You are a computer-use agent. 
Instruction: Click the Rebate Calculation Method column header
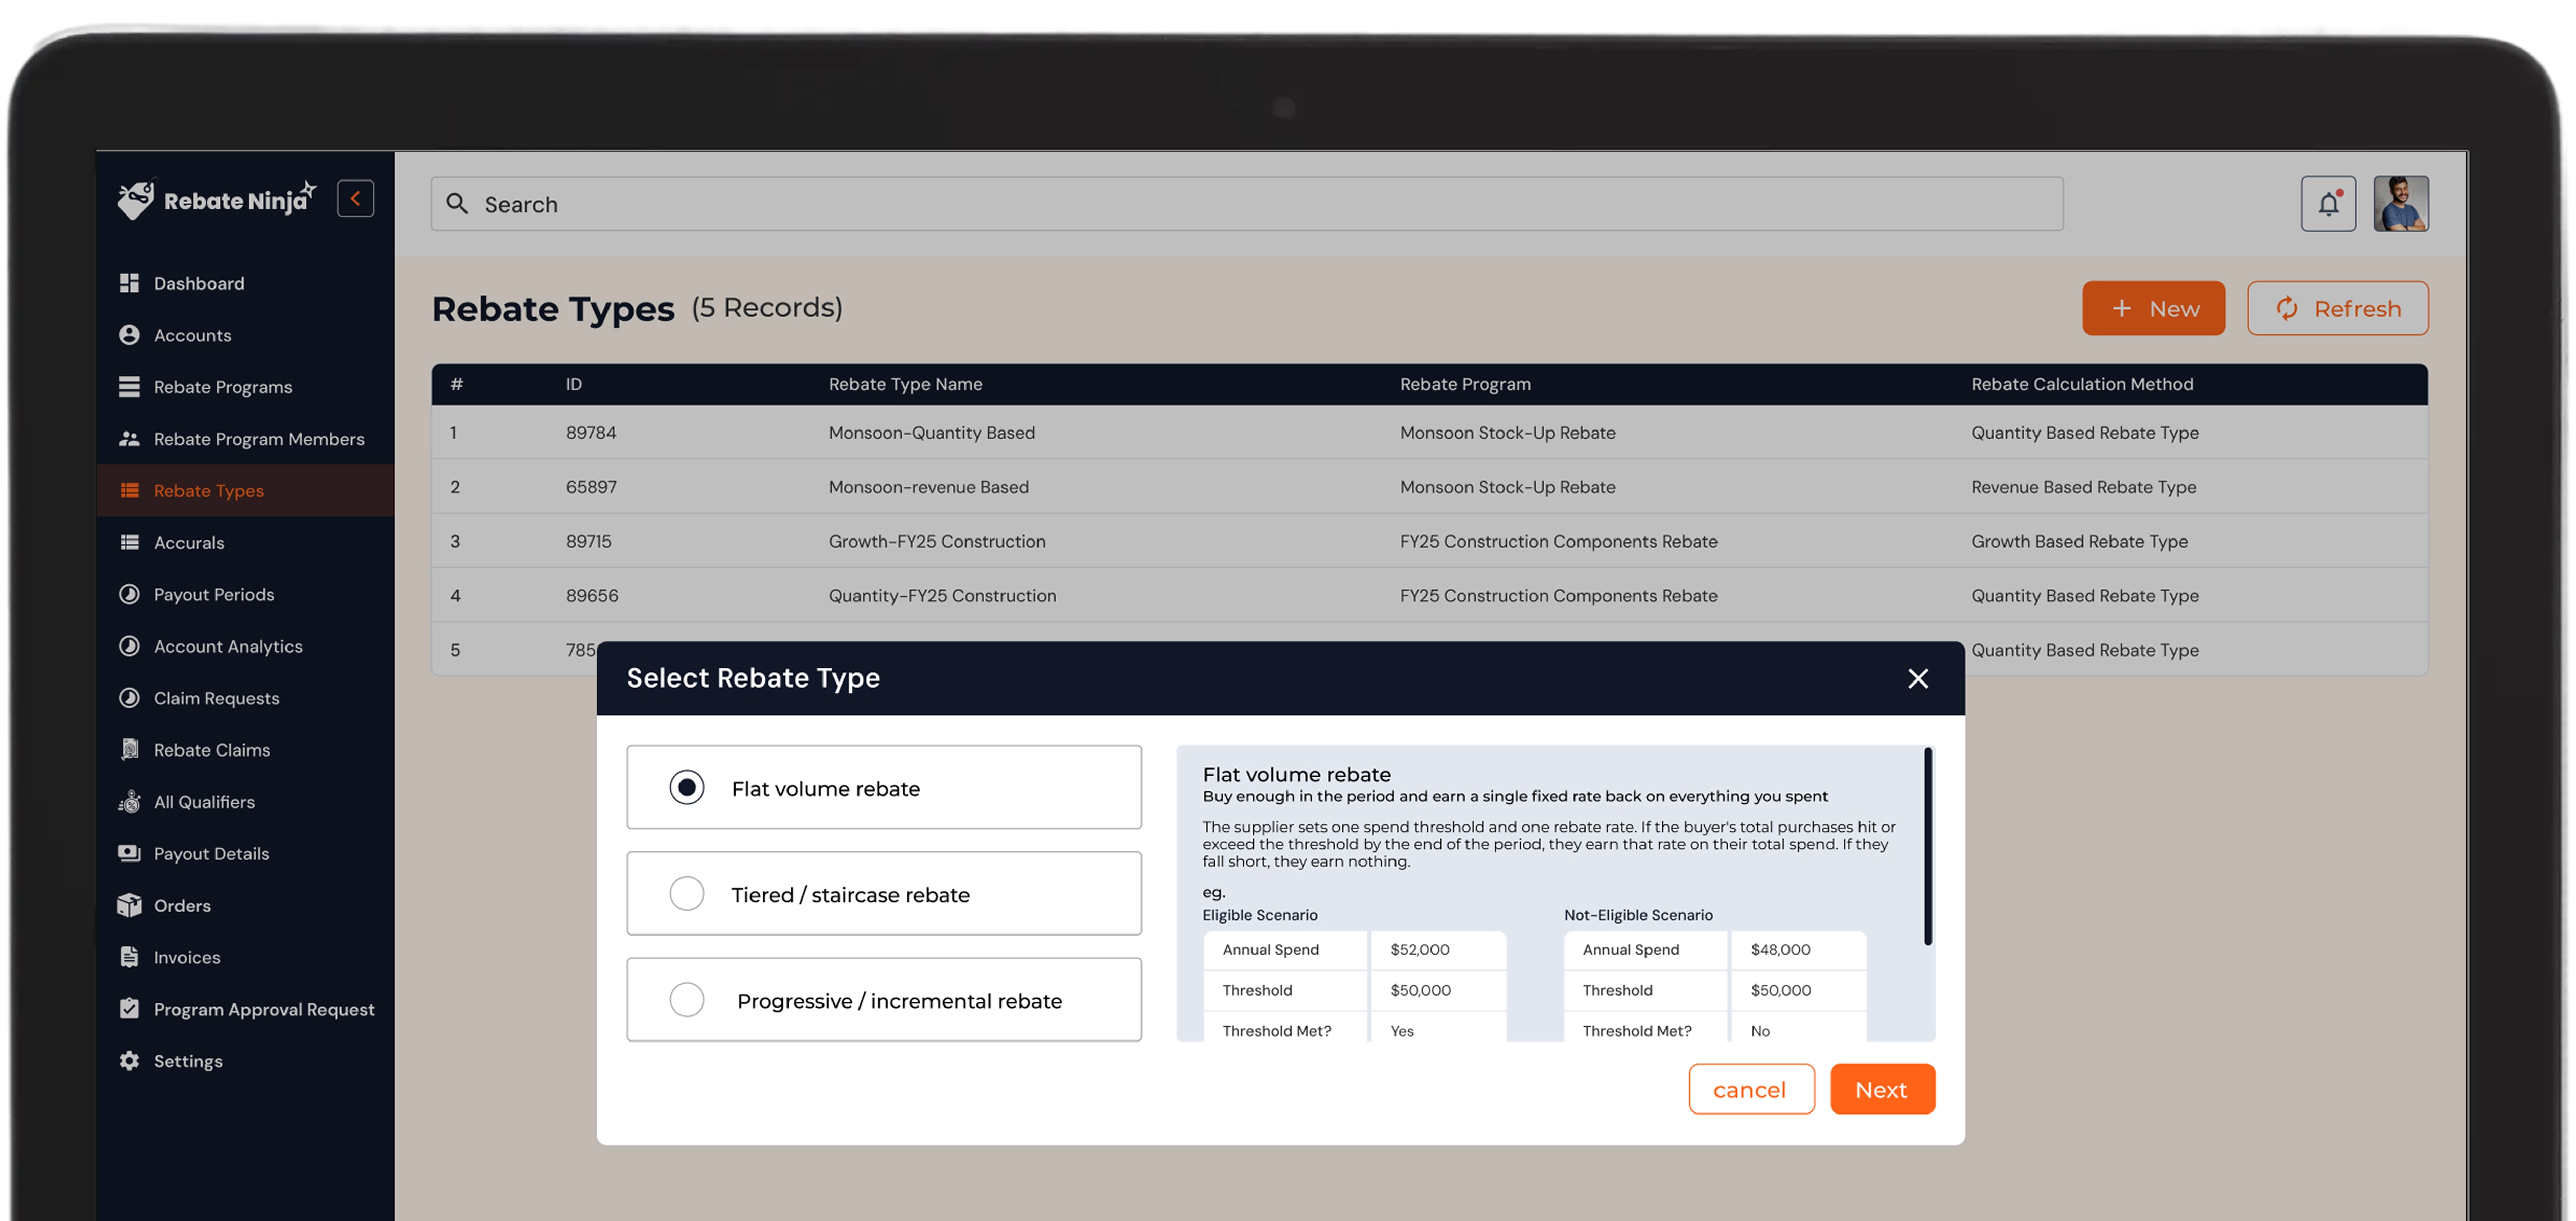point(2082,384)
